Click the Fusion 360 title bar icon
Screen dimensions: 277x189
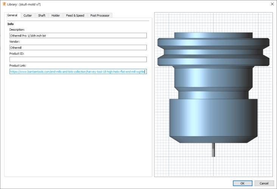(4, 4)
